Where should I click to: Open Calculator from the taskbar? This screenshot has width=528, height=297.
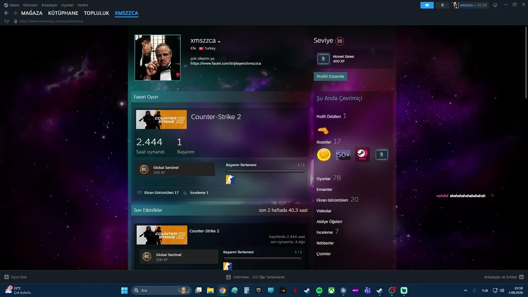pyautogui.click(x=247, y=290)
